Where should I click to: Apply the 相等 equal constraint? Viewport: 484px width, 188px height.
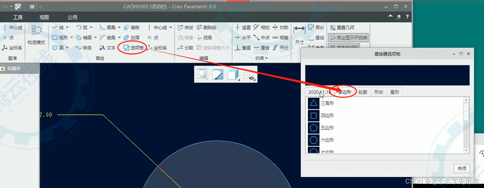point(280,37)
